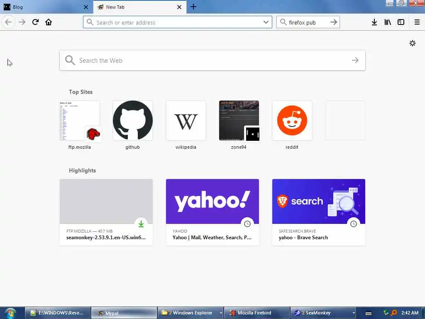Viewport: 425px width, 319px height.
Task: Switch to the Blog tab
Action: pyautogui.click(x=46, y=7)
